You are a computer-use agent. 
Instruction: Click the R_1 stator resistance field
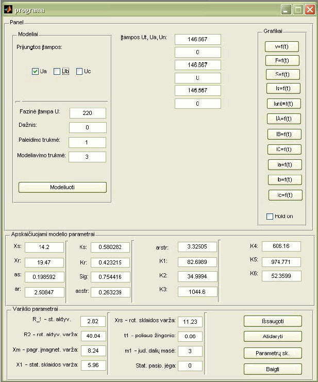point(93,322)
